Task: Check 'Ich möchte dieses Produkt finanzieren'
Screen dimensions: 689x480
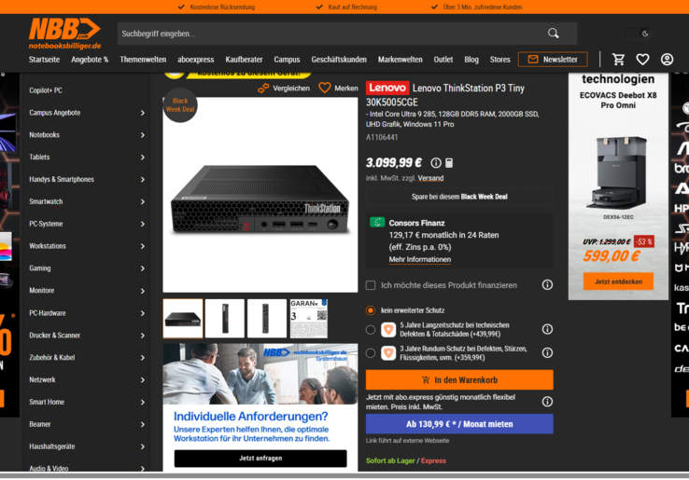Action: (x=371, y=285)
